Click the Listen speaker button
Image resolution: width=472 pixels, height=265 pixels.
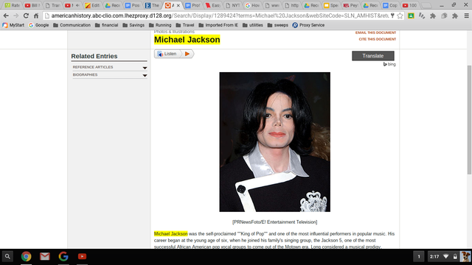[x=167, y=54]
